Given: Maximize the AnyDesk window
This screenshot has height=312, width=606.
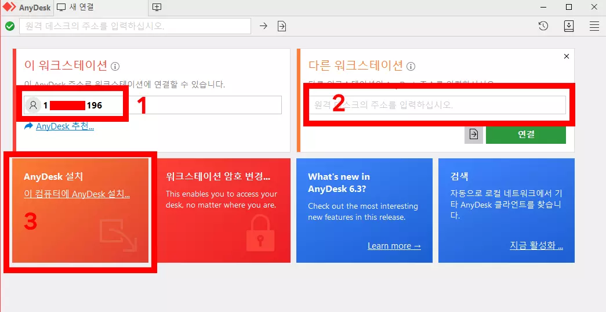Looking at the screenshot, I should click(568, 7).
